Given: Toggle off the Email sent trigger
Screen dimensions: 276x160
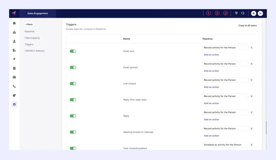Looking at the screenshot, I should (73, 51).
